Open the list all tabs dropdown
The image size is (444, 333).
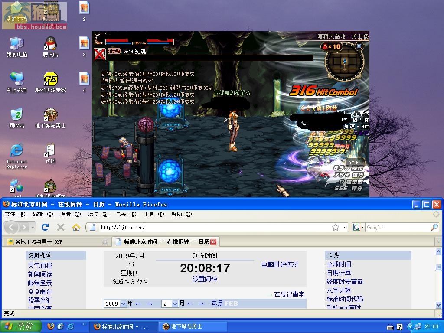438,242
